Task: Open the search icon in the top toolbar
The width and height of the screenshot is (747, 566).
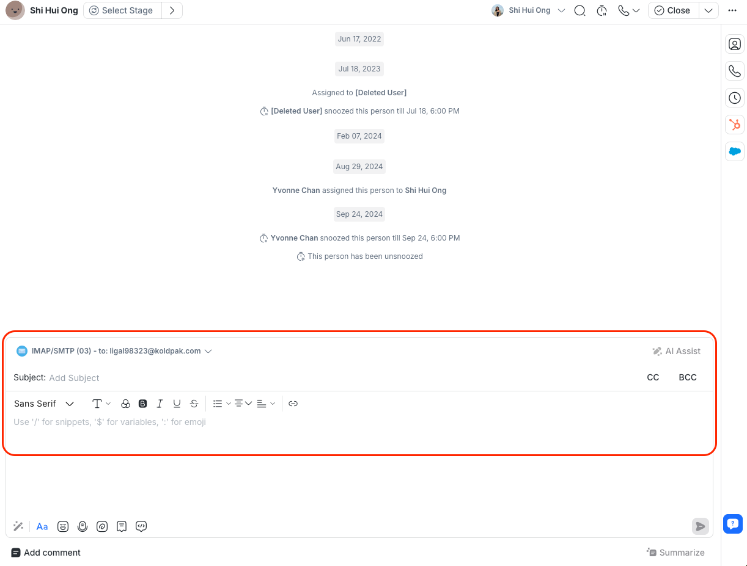Action: coord(580,10)
